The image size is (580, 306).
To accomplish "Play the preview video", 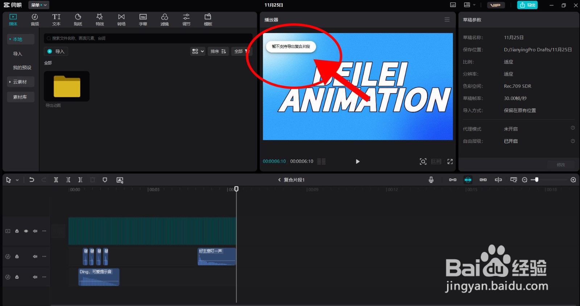I will click(x=358, y=162).
